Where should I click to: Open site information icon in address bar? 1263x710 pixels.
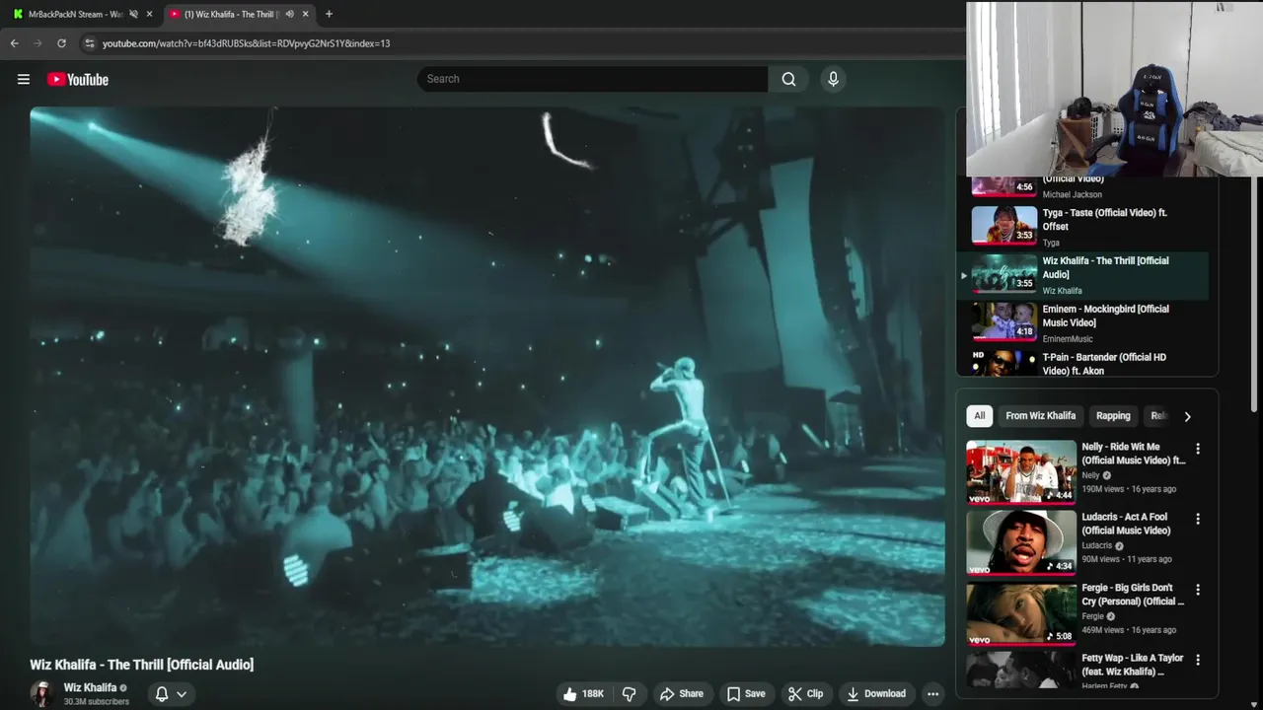click(x=90, y=43)
